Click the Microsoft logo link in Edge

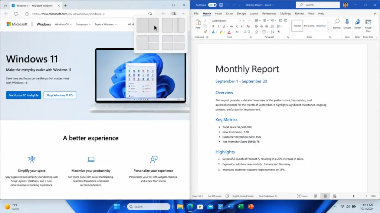[17, 24]
